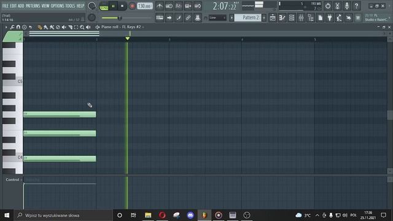This screenshot has width=393, height=221.
Task: Open the plugin picker plug icon
Action: pyautogui.click(x=330, y=18)
